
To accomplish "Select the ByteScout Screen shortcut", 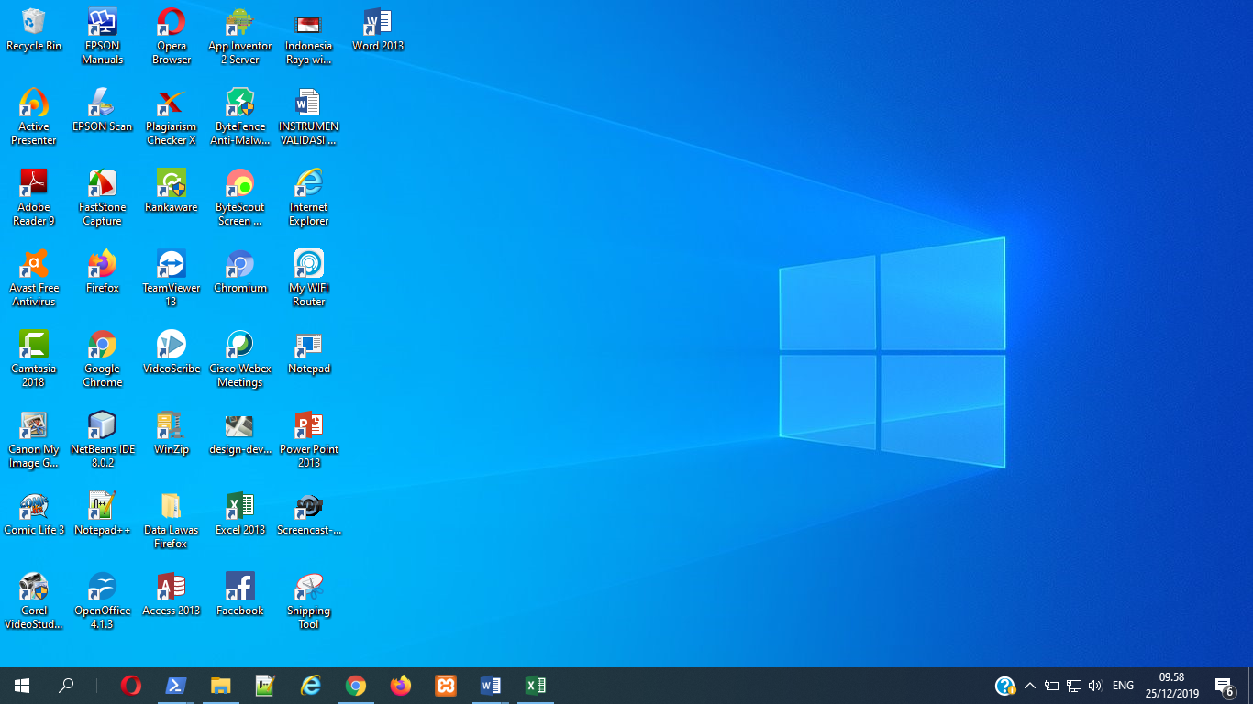I will point(240,197).
